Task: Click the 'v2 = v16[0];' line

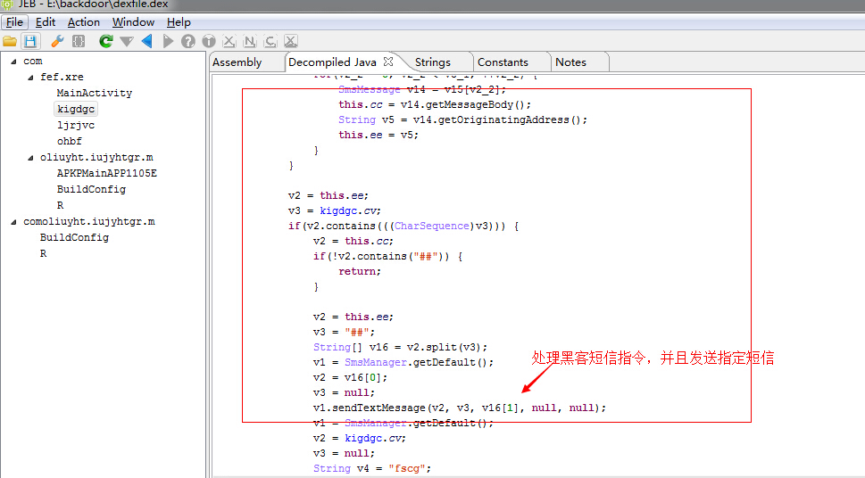Action: click(x=350, y=377)
